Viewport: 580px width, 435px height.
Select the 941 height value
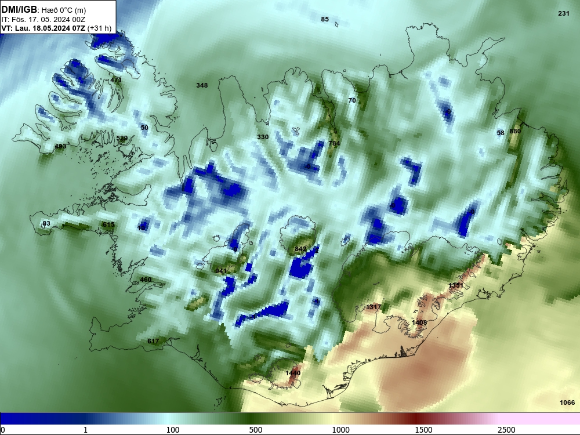coord(221,271)
